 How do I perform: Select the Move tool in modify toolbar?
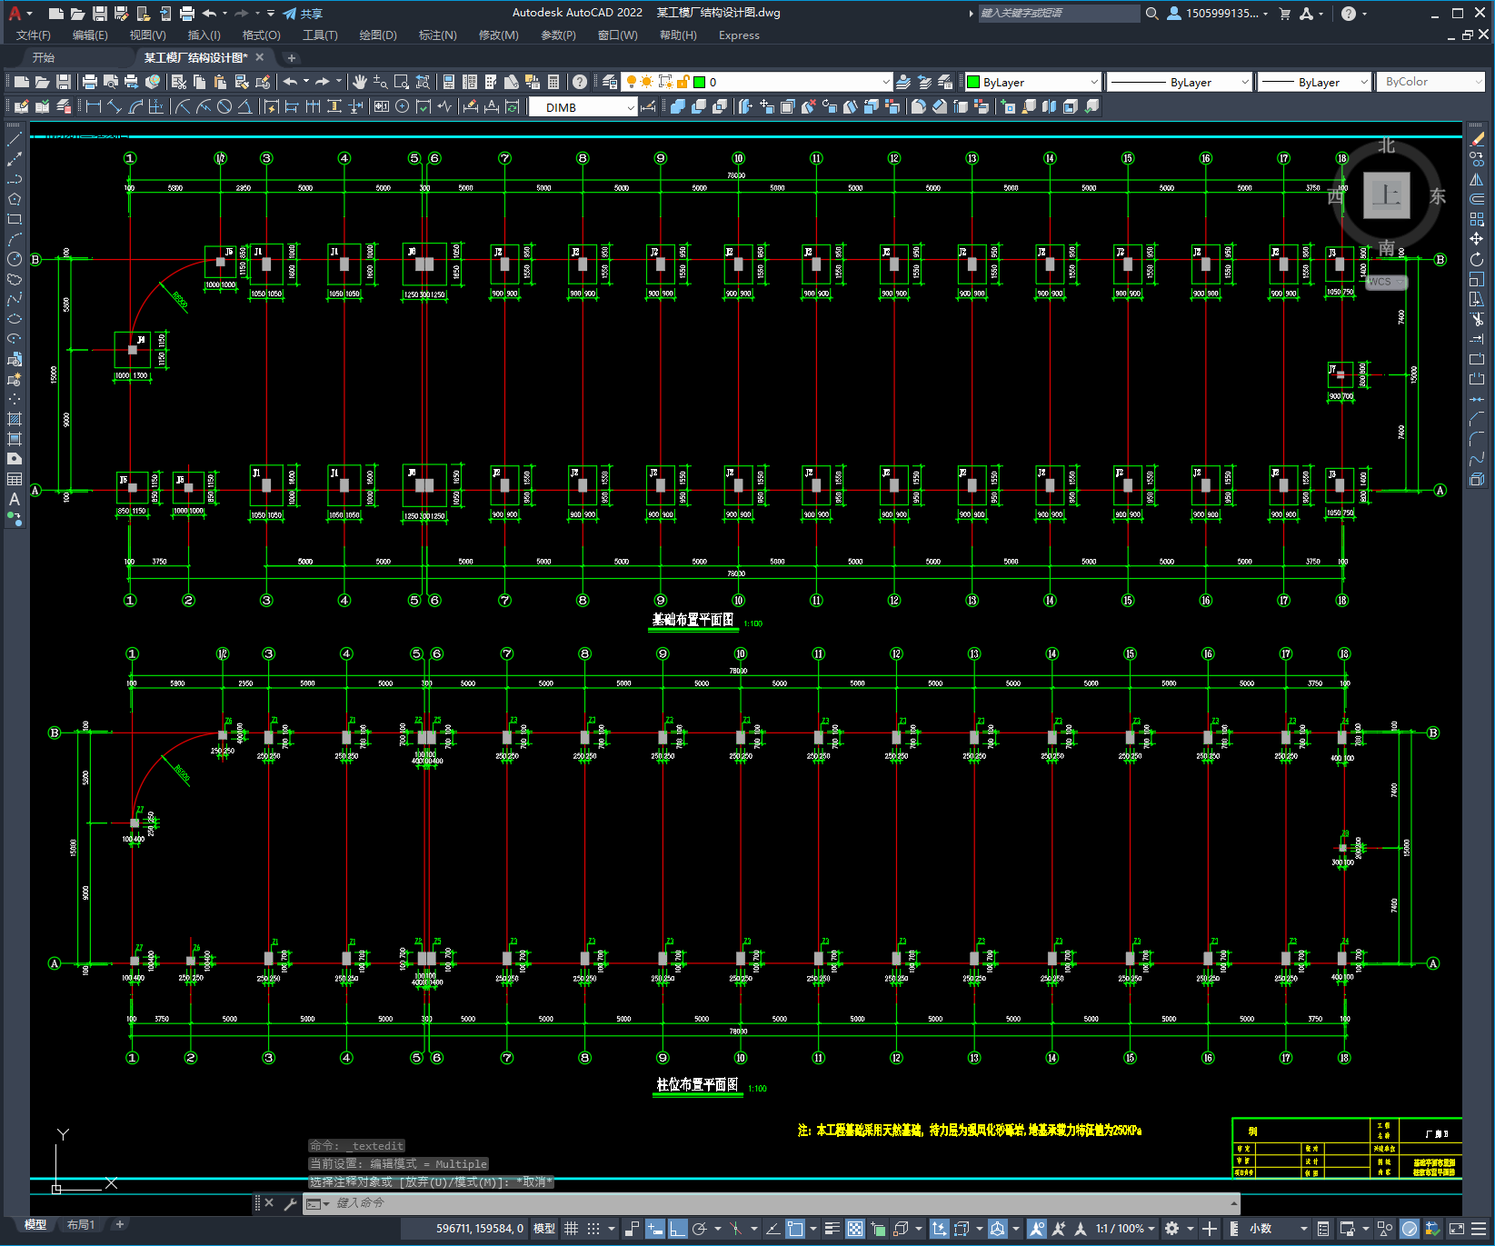pos(1477,239)
